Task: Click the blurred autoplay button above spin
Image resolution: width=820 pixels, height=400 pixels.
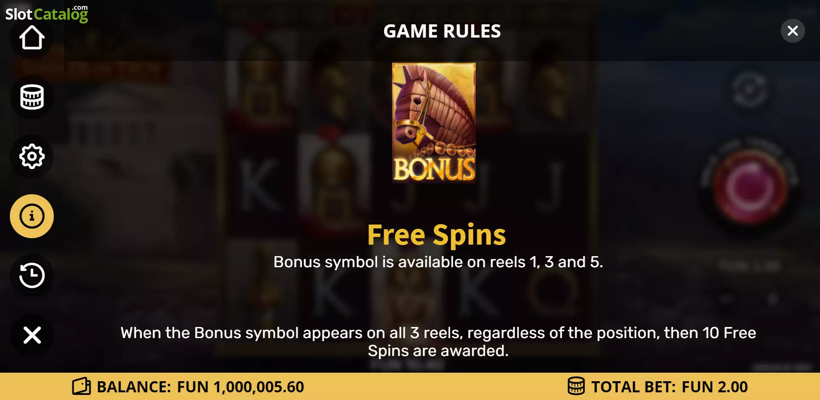Action: pyautogui.click(x=750, y=91)
